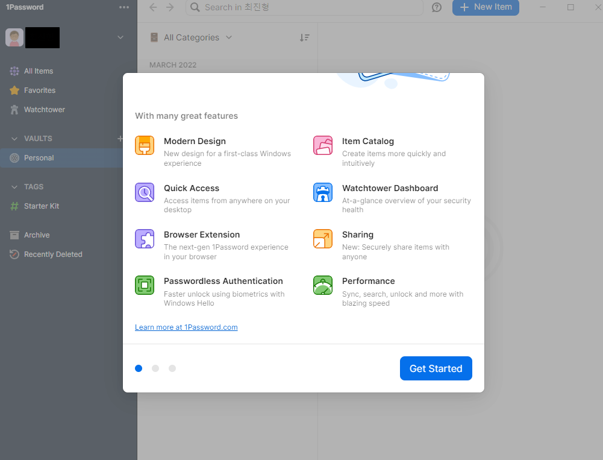Screen dimensions: 603x460
Task: Go back with the left arrow
Action: (153, 7)
